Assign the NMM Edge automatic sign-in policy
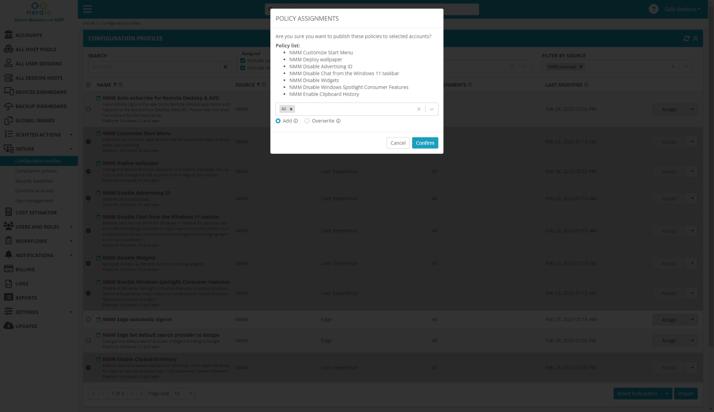The image size is (714, 412). coord(669,320)
